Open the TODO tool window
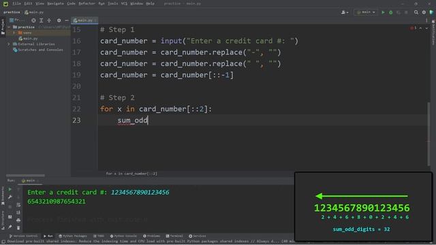Screen dimensions: 436x245 click(x=99, y=236)
